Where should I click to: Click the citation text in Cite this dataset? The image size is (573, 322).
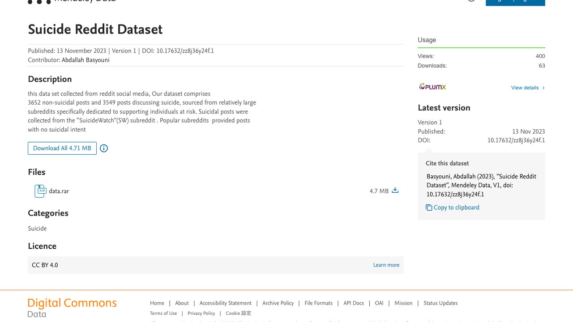click(481, 186)
